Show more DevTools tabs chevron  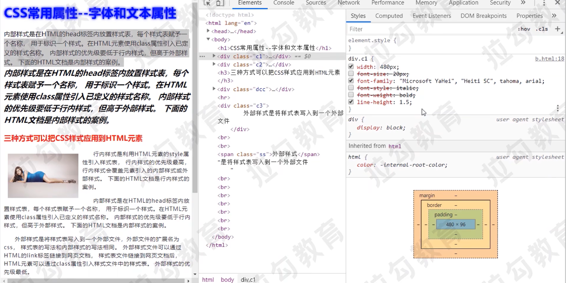click(523, 3)
